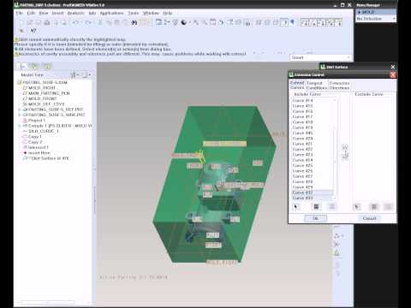Image resolution: width=411 pixels, height=308 pixels.
Task: Select Curve #17 in the Include Curve list
Action: pos(302,116)
